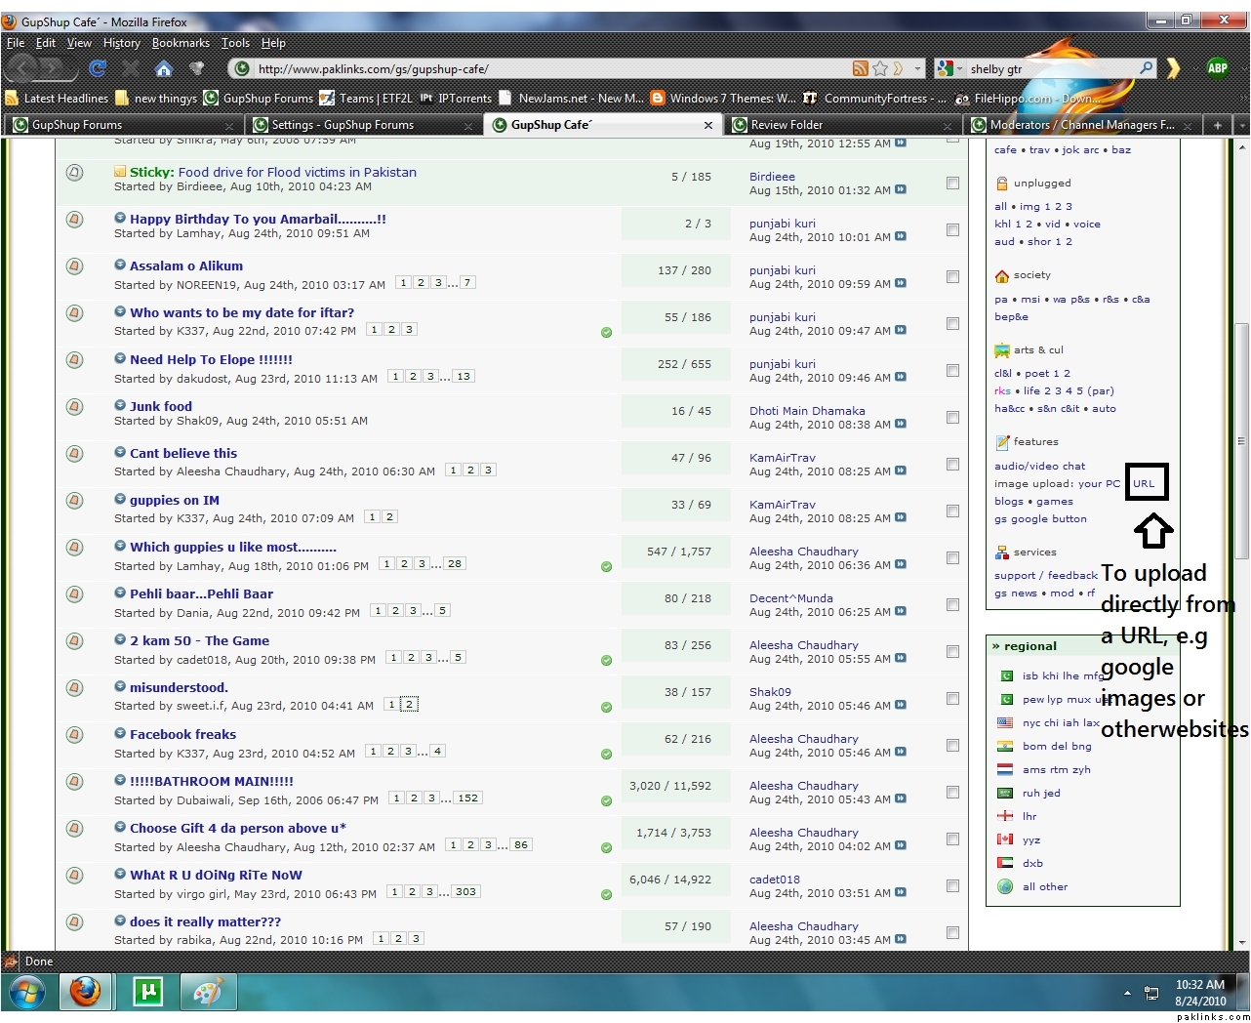Select the checkbox for Facebook freaks thread
Viewport: 1251px width, 1023px height.
(x=952, y=746)
